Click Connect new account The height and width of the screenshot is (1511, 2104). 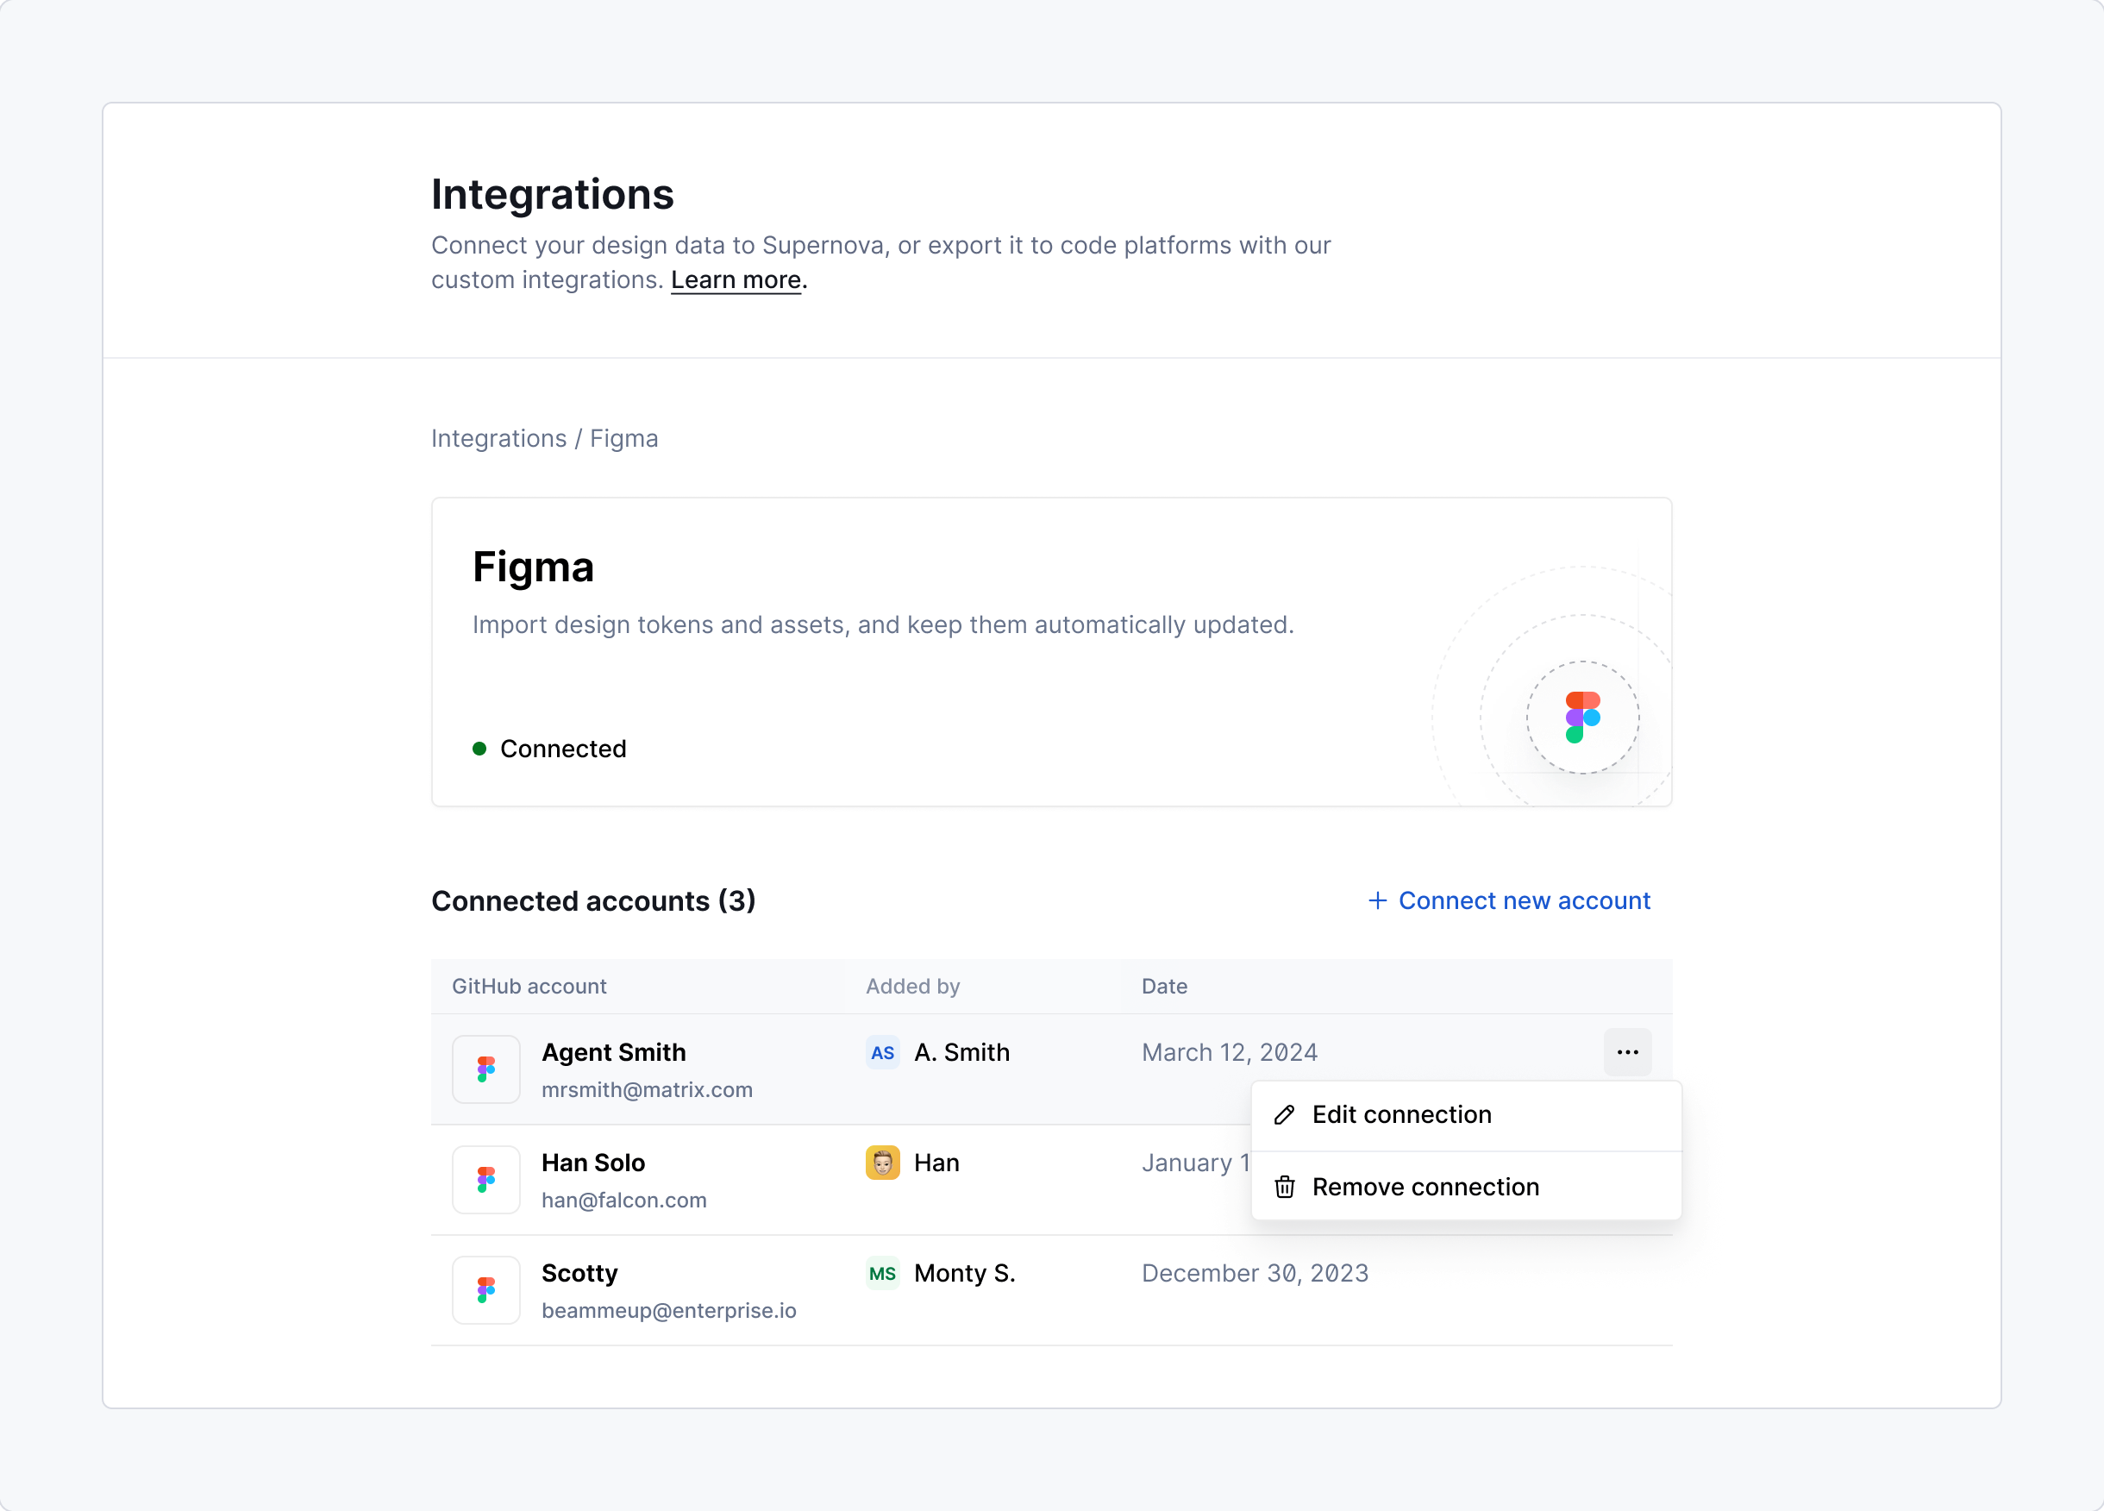coord(1509,900)
